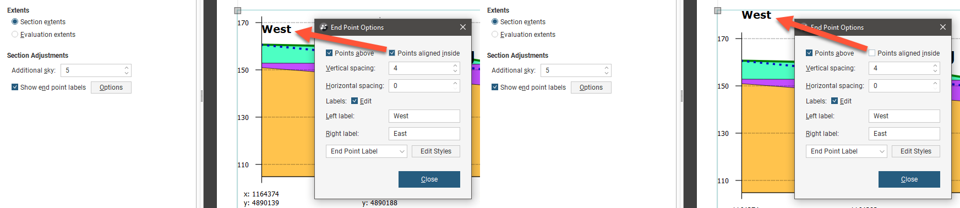Click Options button in right panel
The width and height of the screenshot is (960, 208).
591,87
